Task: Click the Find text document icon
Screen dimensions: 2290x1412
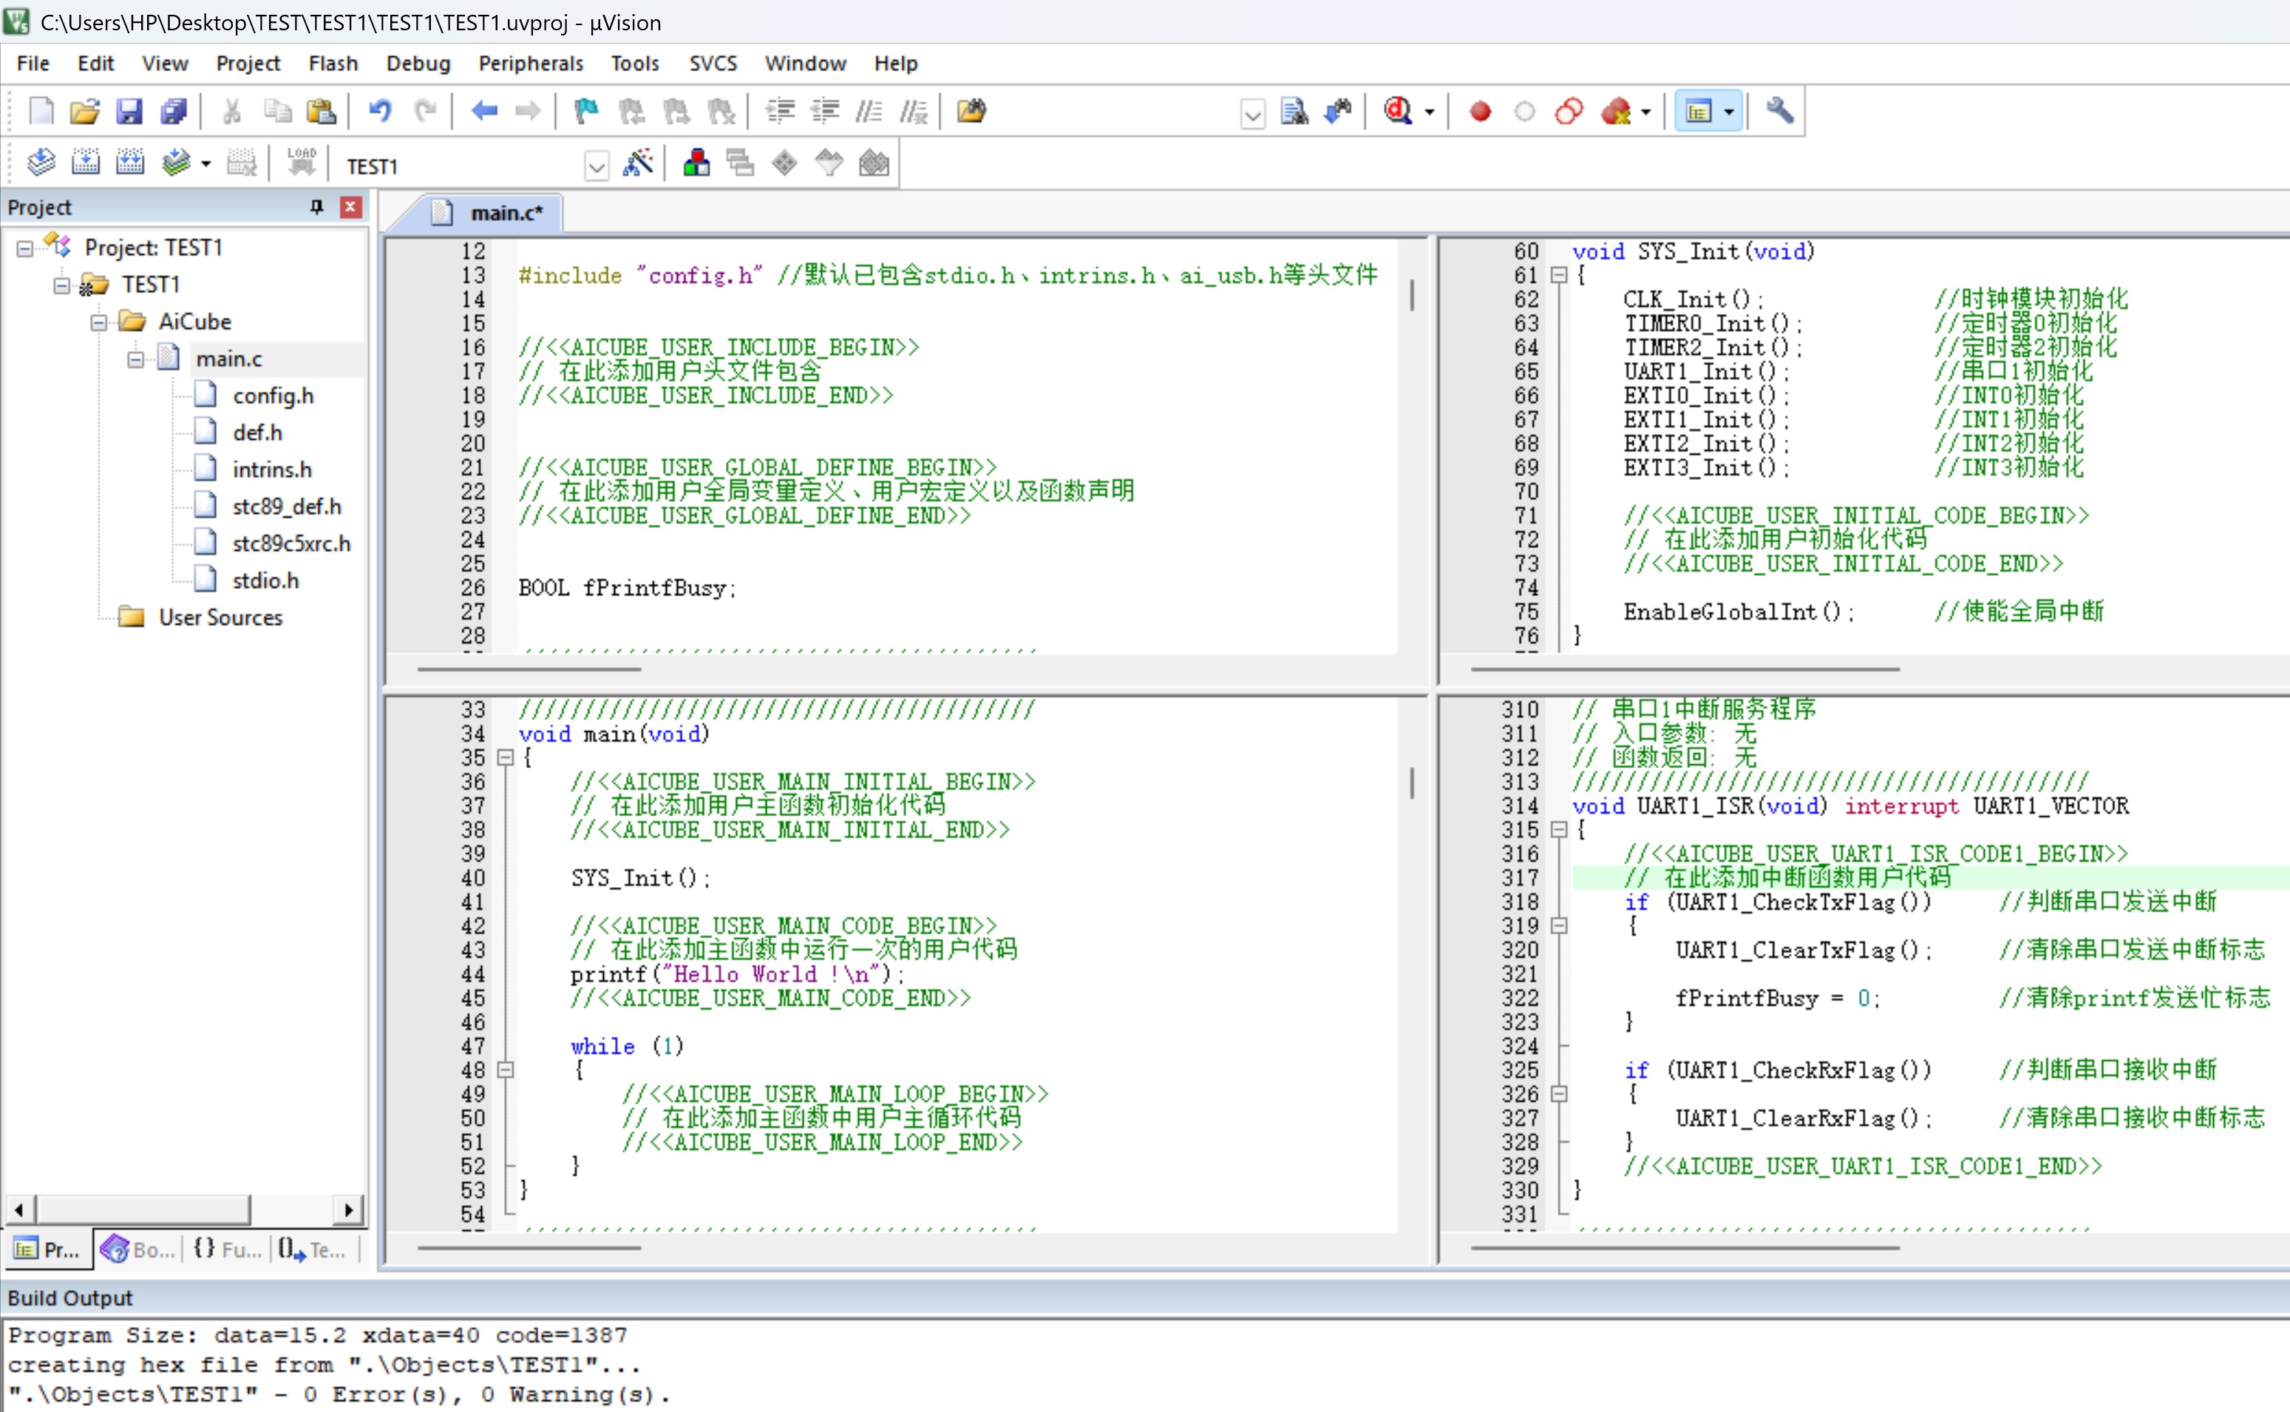Action: [x=1294, y=112]
